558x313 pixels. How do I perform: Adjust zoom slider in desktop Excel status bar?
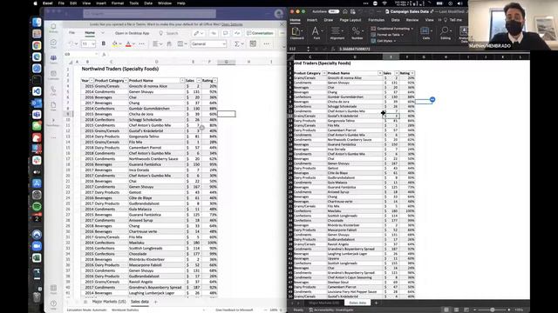tap(493, 310)
